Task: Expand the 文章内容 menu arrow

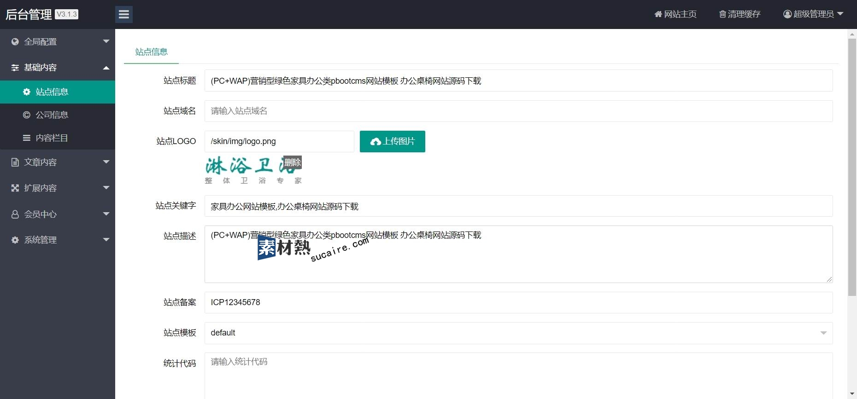Action: pyautogui.click(x=106, y=162)
